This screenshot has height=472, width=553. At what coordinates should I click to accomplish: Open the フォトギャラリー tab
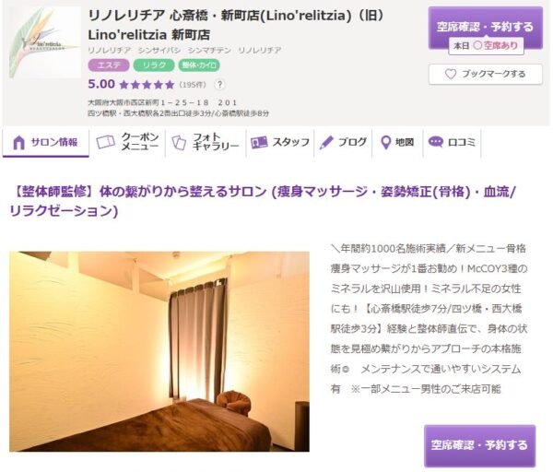click(x=206, y=142)
